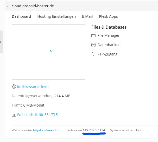
Task: Click the globe icon beside Im Browser öffnen
Action: (14, 87)
